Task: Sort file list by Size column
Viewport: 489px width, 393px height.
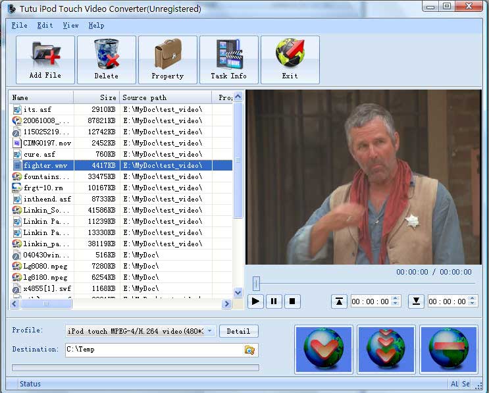Action: [97, 97]
